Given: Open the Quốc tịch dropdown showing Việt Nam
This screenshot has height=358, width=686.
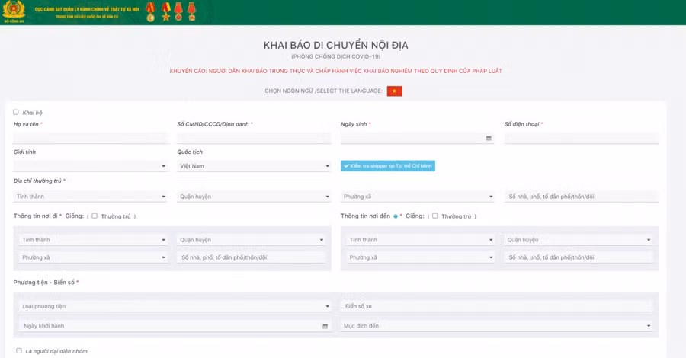Looking at the screenshot, I should (x=254, y=166).
